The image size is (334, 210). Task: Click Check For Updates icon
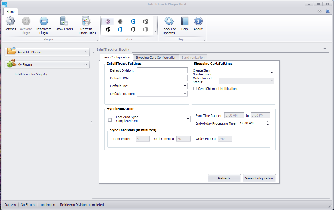(169, 21)
